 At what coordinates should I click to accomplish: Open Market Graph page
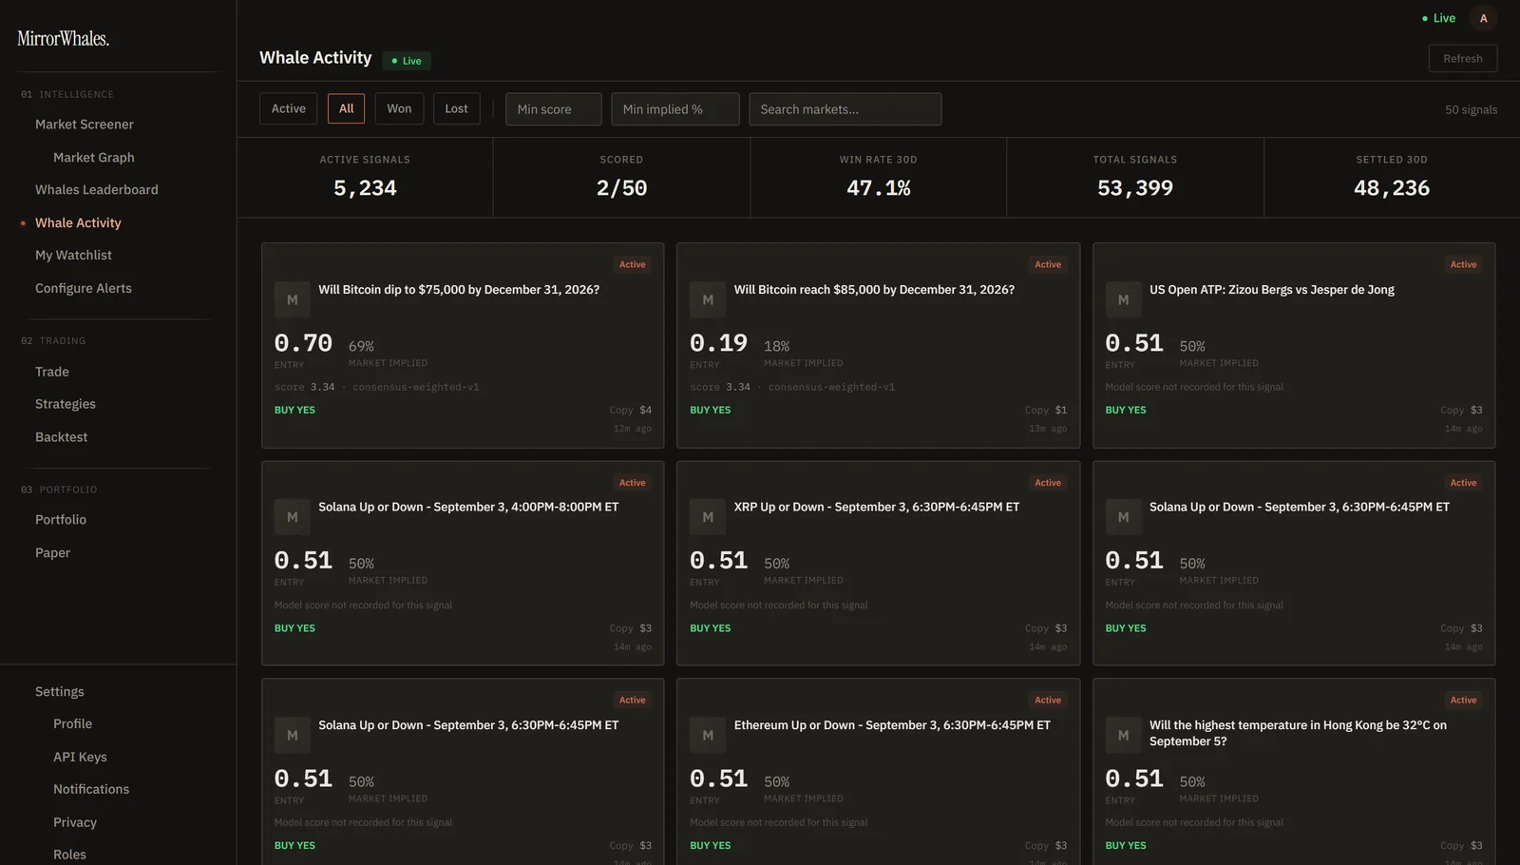click(x=94, y=157)
